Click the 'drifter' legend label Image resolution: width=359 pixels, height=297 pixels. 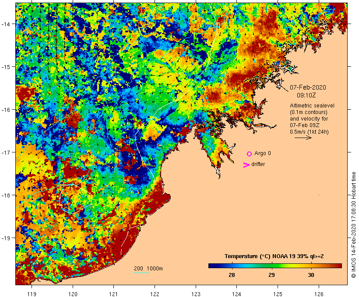[258, 164]
